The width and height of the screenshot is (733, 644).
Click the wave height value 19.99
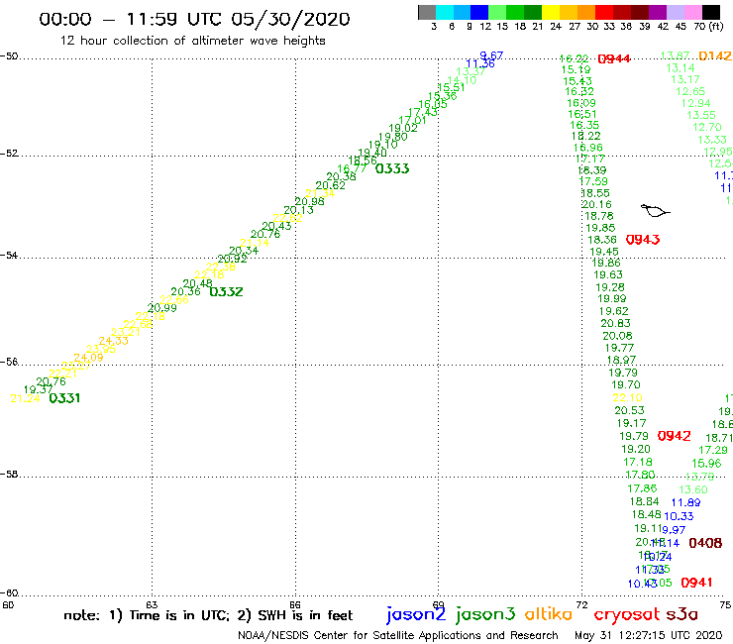[x=612, y=299]
